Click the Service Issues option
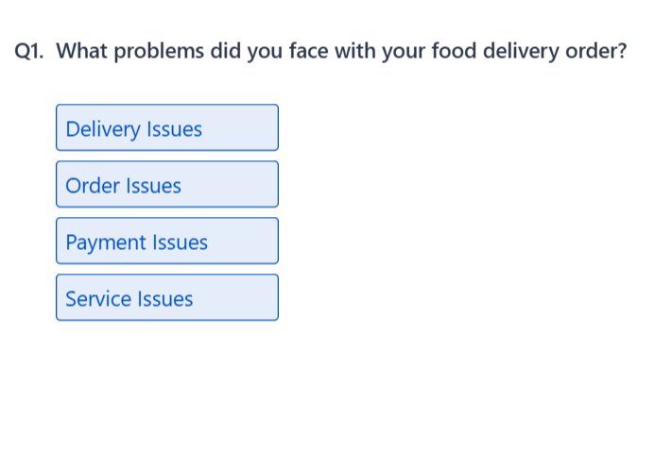 tap(166, 298)
